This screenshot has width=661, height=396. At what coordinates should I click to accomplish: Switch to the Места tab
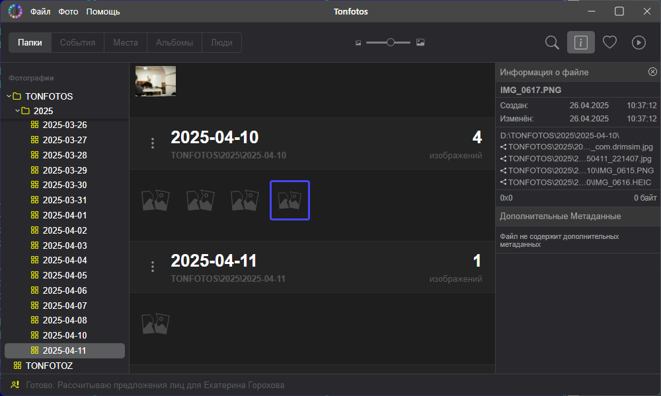click(126, 42)
